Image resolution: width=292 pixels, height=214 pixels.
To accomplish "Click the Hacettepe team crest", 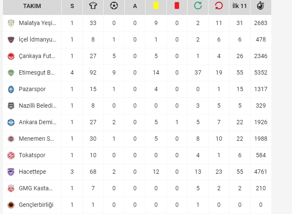I will [11, 172].
